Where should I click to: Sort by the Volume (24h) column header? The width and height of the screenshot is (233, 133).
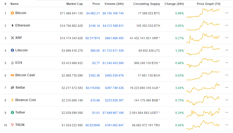(x=114, y=4)
